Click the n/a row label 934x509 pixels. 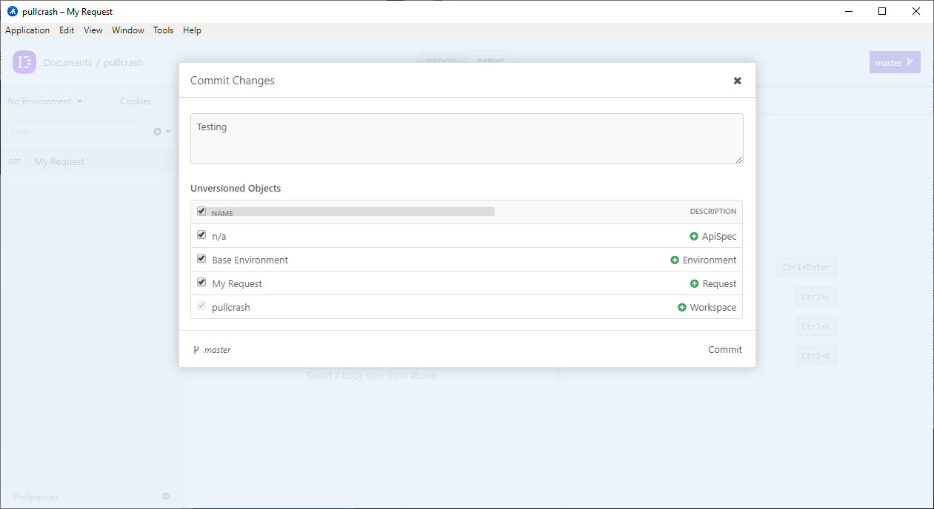click(219, 237)
